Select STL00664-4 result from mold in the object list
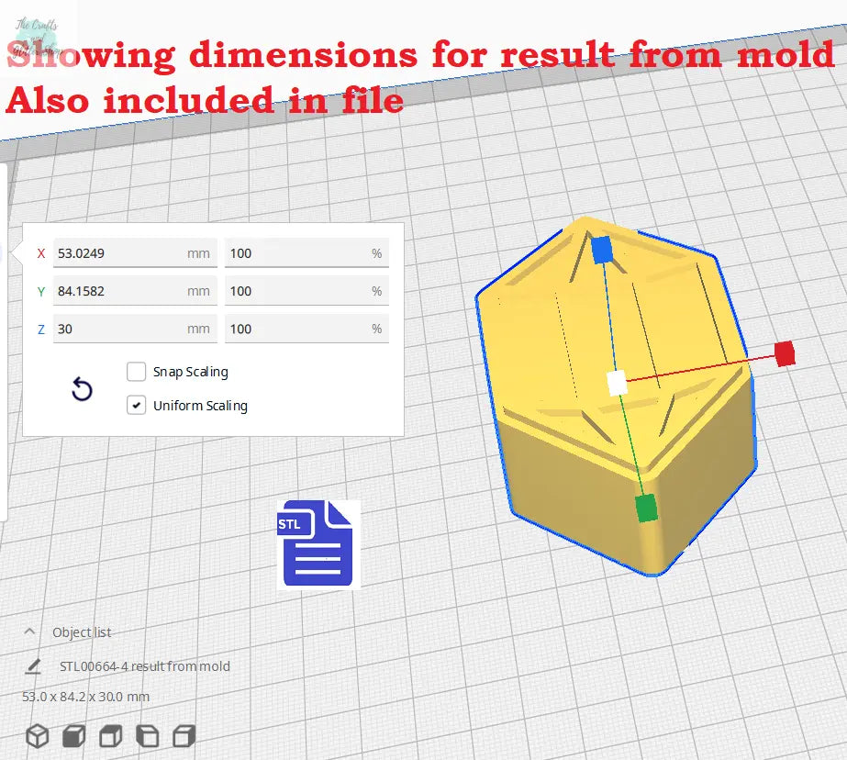The image size is (847, 760). (x=144, y=666)
